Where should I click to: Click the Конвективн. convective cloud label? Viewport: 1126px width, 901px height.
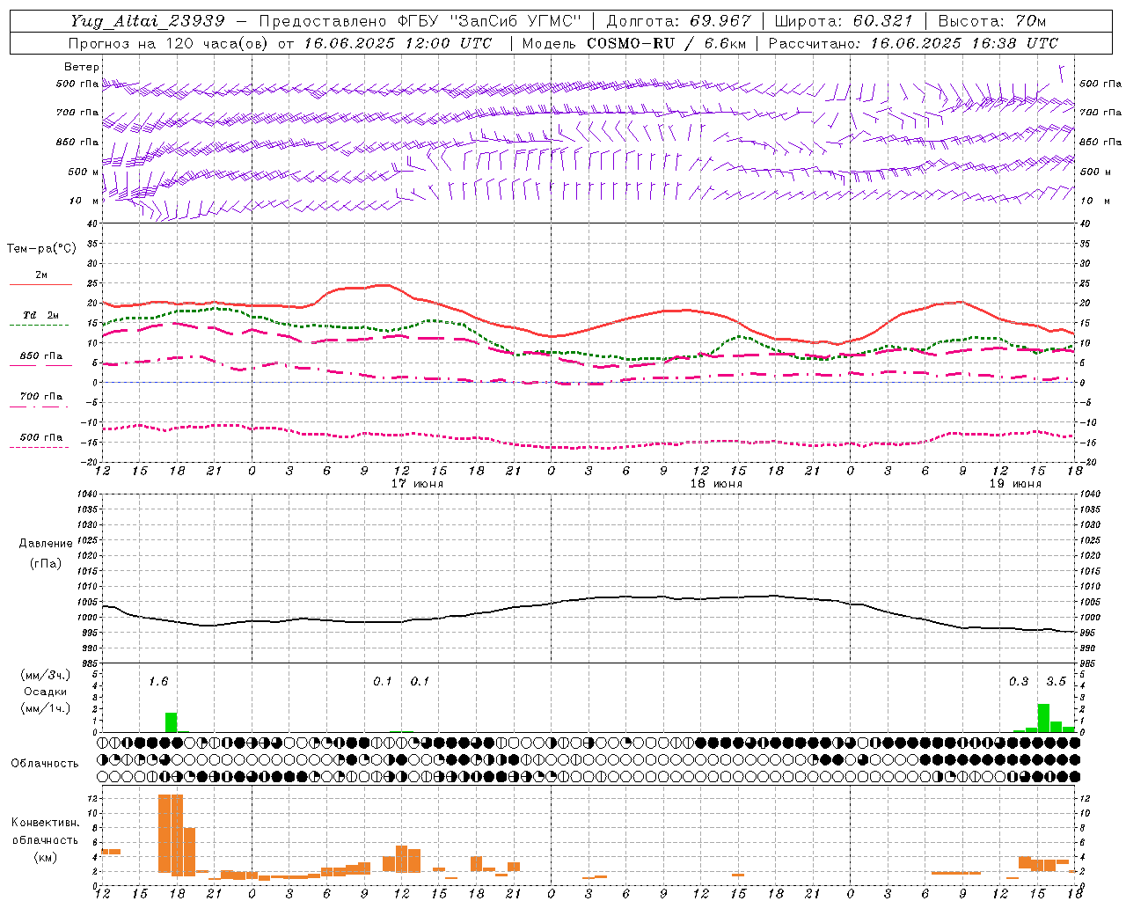tap(45, 823)
